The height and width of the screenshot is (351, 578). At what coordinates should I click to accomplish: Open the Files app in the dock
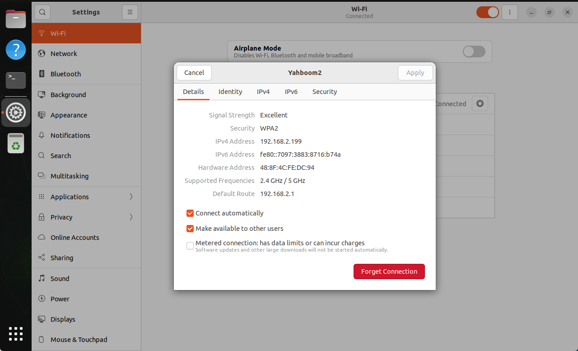[x=16, y=19]
